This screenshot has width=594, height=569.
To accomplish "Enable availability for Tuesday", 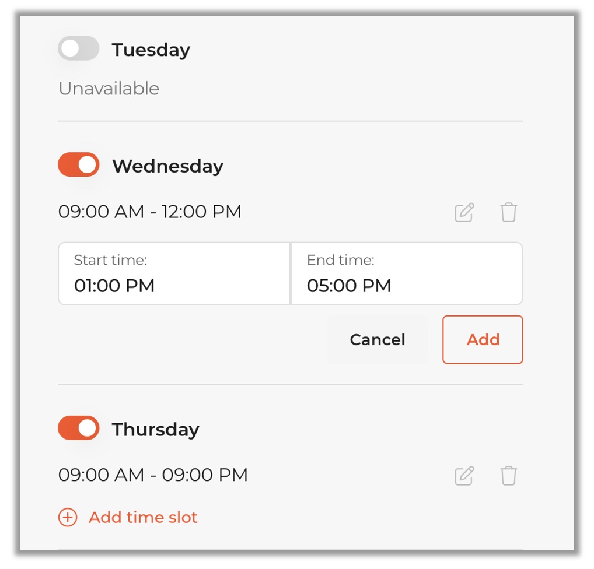I will pos(79,49).
